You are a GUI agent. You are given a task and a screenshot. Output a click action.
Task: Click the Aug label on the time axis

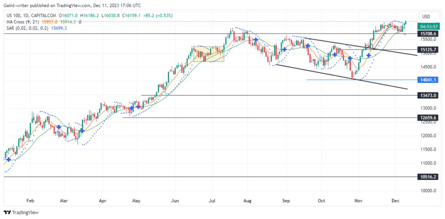[248, 201]
